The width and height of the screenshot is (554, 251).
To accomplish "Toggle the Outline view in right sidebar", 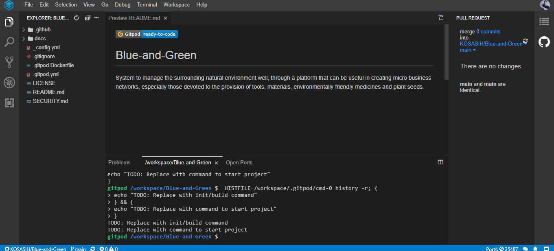I will pos(544,22).
